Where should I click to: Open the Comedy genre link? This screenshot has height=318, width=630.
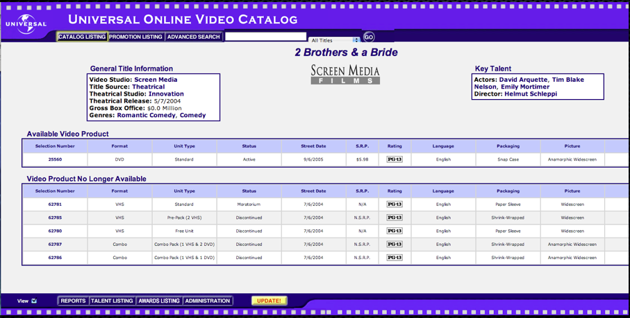pos(192,115)
